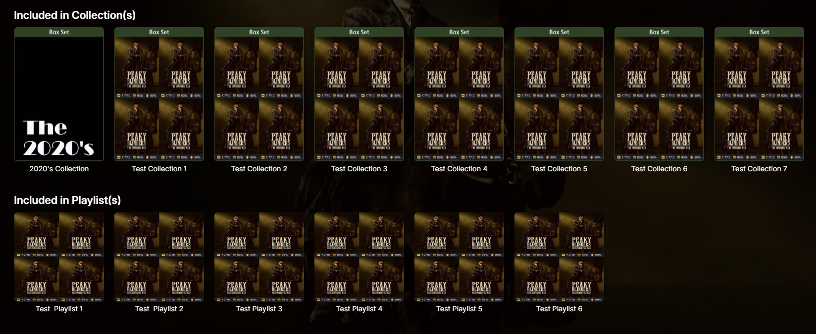Click the 'Test Collection 7' title link
This screenshot has height=334, width=816.
tap(759, 169)
